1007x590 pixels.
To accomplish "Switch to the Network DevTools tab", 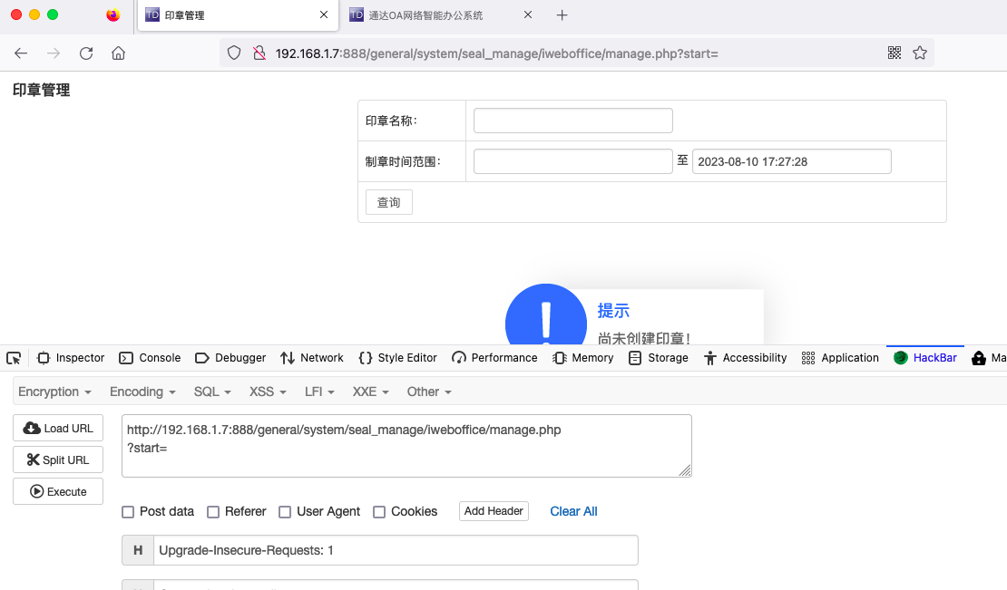I will (312, 358).
